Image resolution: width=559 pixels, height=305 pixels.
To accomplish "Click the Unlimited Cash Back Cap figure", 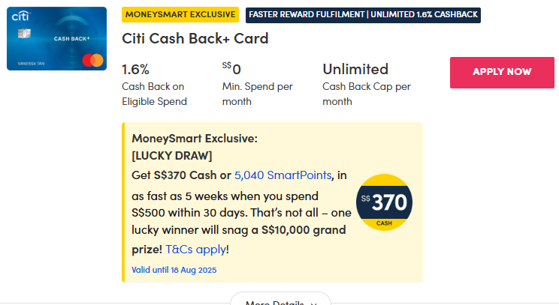I will [x=355, y=70].
